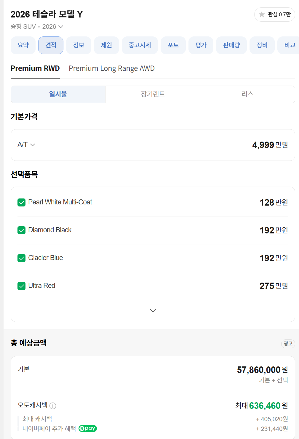Switch to the 리스 option
This screenshot has height=439, width=299.
point(247,94)
